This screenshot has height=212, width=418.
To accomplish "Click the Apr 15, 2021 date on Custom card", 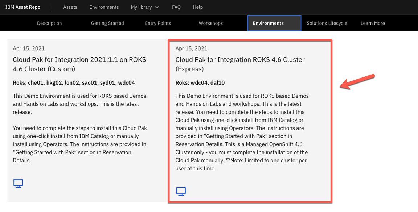I will (29, 48).
